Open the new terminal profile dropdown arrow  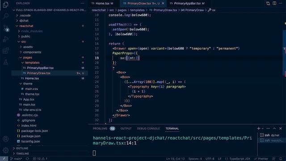pyautogui.click(x=263, y=128)
